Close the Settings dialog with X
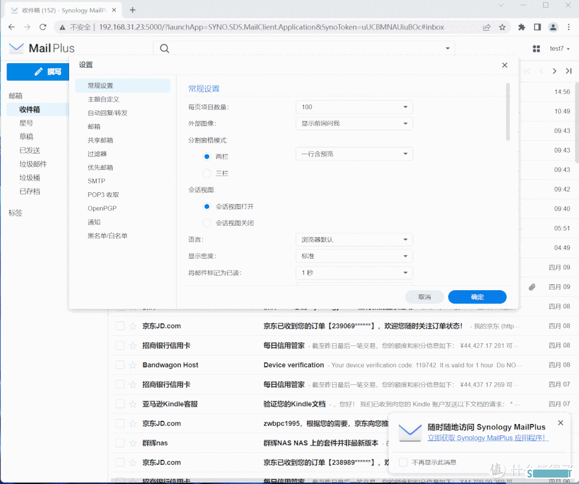Viewport: 579px width, 484px height. tap(504, 65)
